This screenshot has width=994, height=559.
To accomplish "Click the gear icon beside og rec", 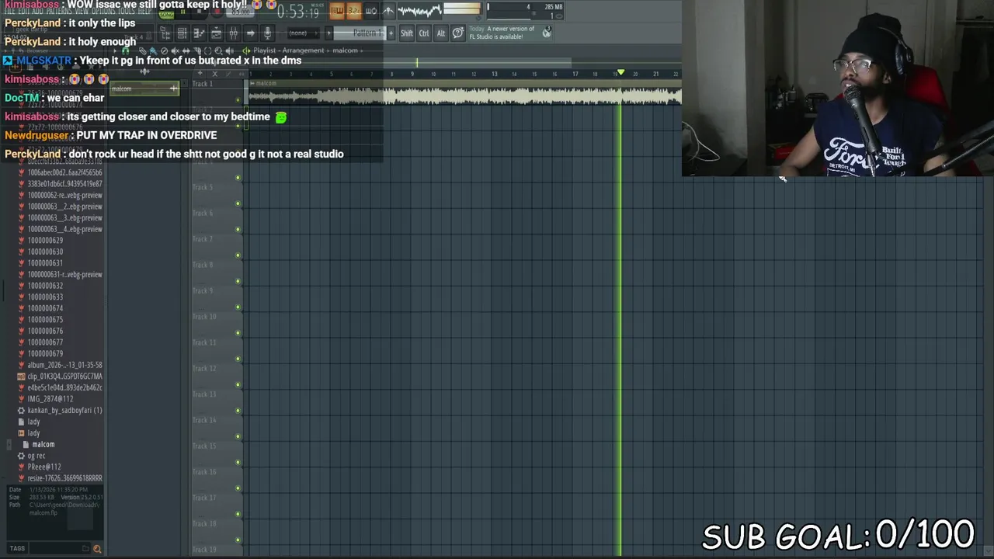I will coord(21,456).
